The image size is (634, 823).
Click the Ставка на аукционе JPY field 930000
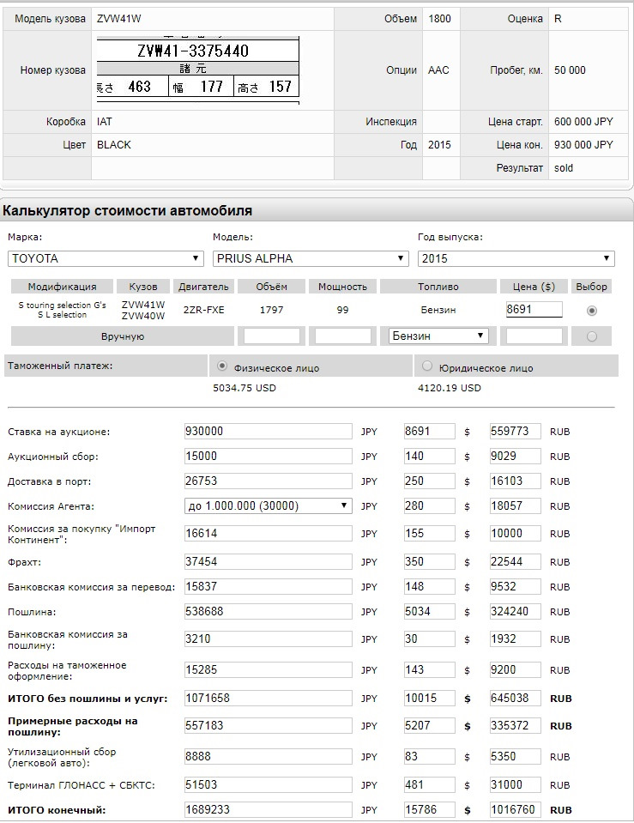[269, 432]
